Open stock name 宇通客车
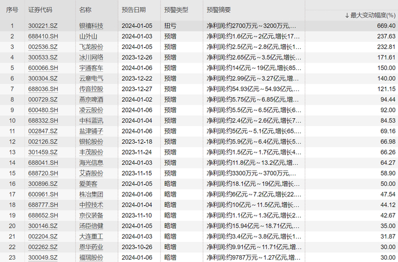This screenshot has height=262, width=398. pyautogui.click(x=92, y=68)
